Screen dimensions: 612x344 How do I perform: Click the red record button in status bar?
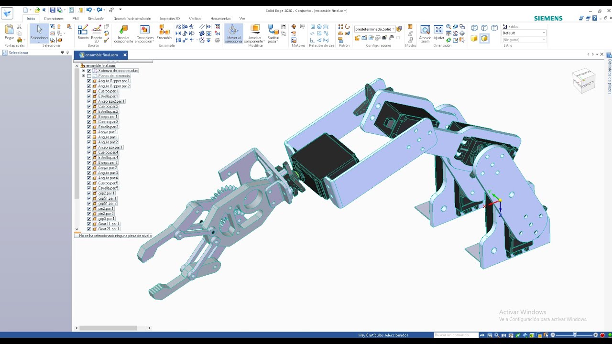602,335
